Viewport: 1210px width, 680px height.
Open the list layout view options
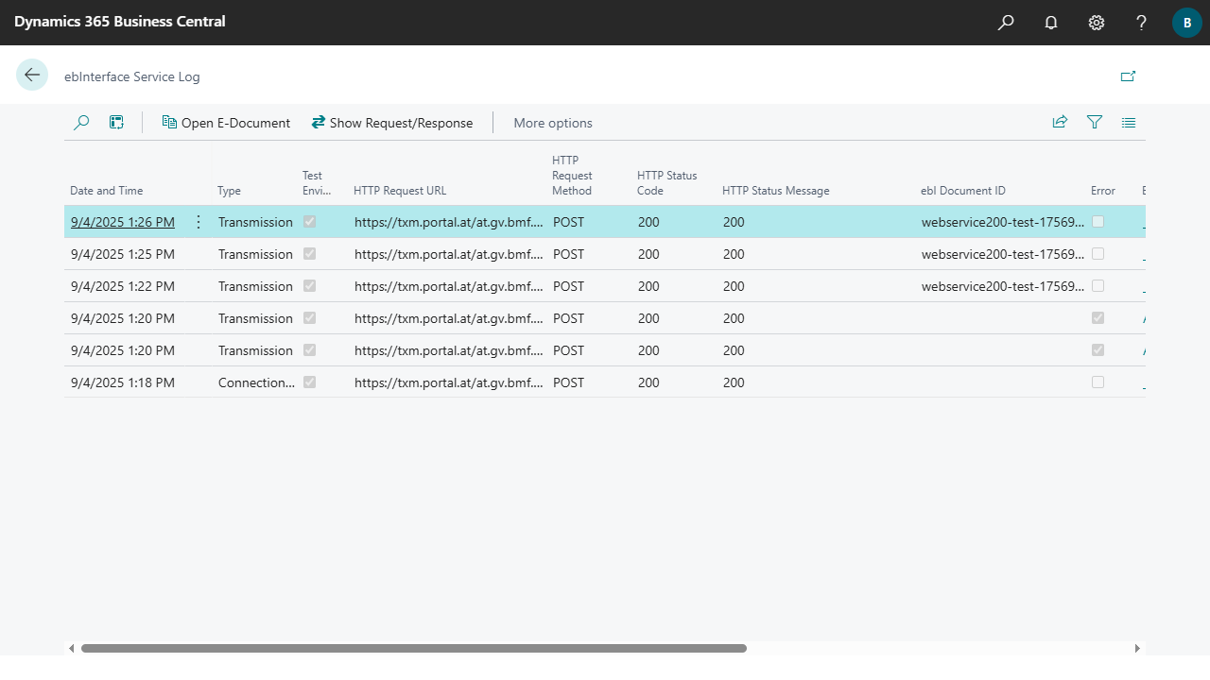1129,123
